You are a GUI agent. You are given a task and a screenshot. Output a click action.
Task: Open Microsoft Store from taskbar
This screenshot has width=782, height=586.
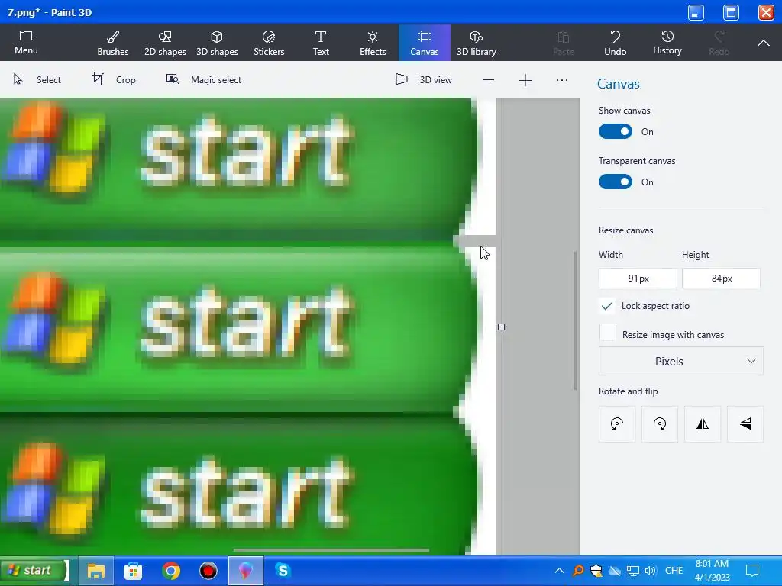point(133,571)
